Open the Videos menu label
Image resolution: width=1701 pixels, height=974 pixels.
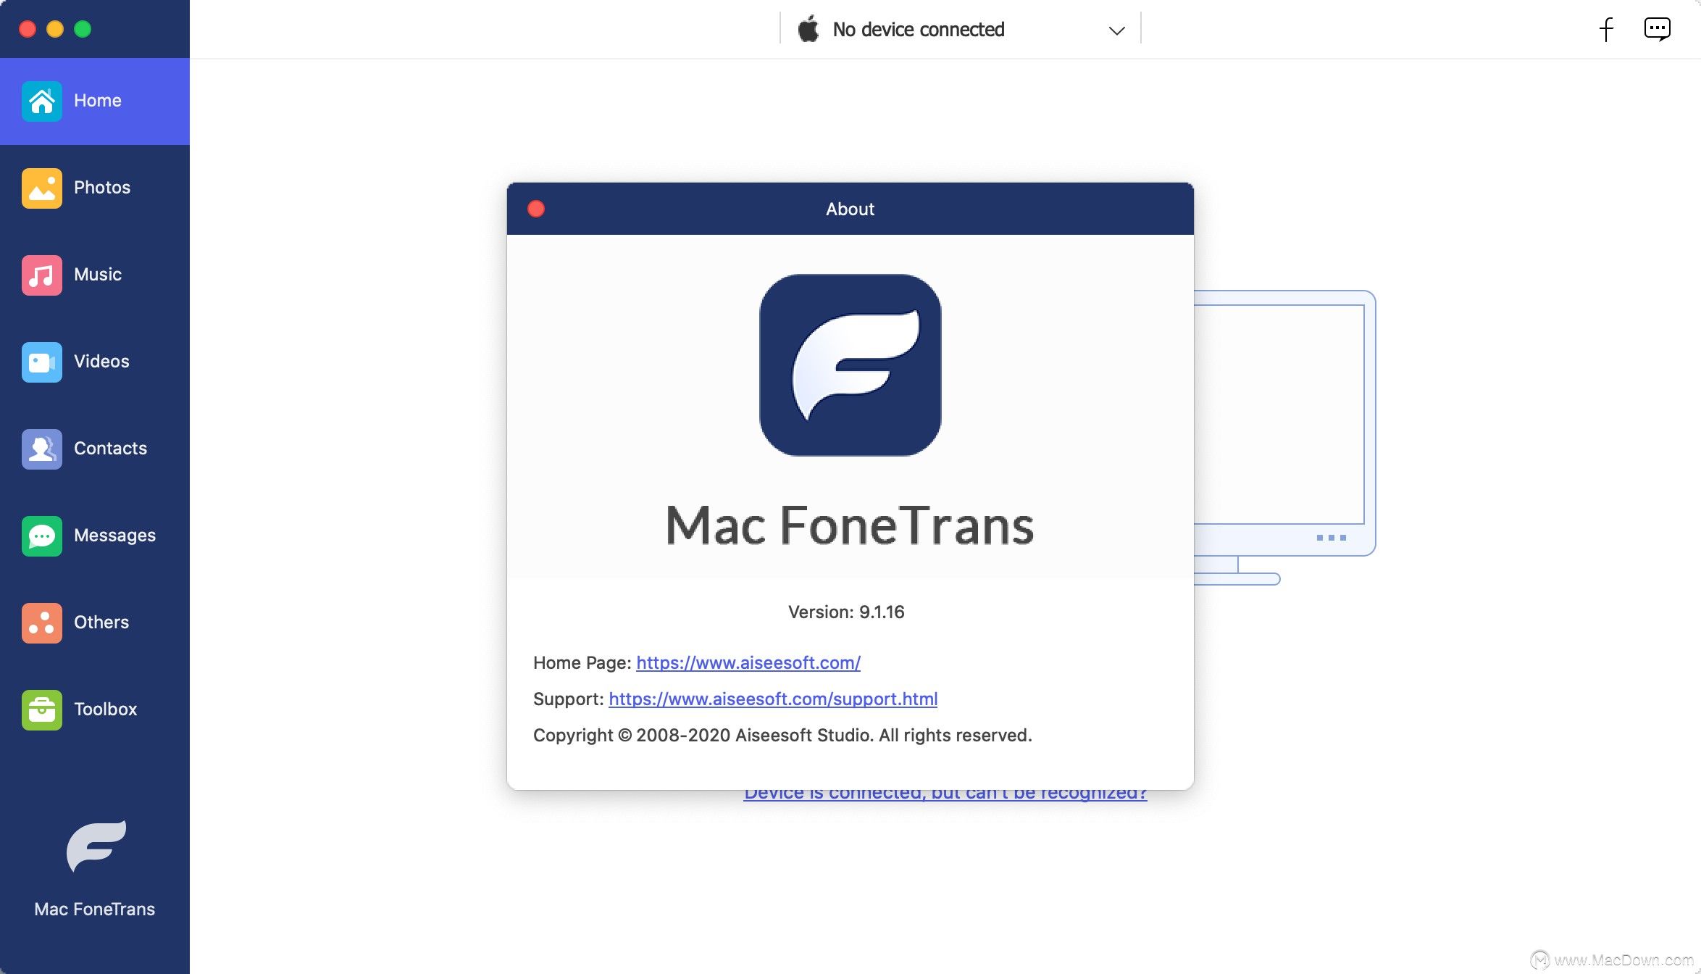click(x=101, y=362)
